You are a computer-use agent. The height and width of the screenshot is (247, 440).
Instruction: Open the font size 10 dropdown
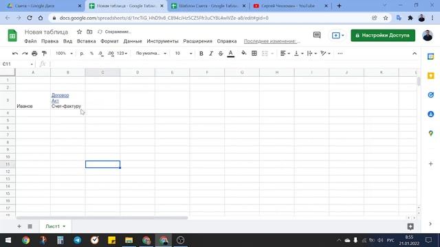click(x=184, y=54)
